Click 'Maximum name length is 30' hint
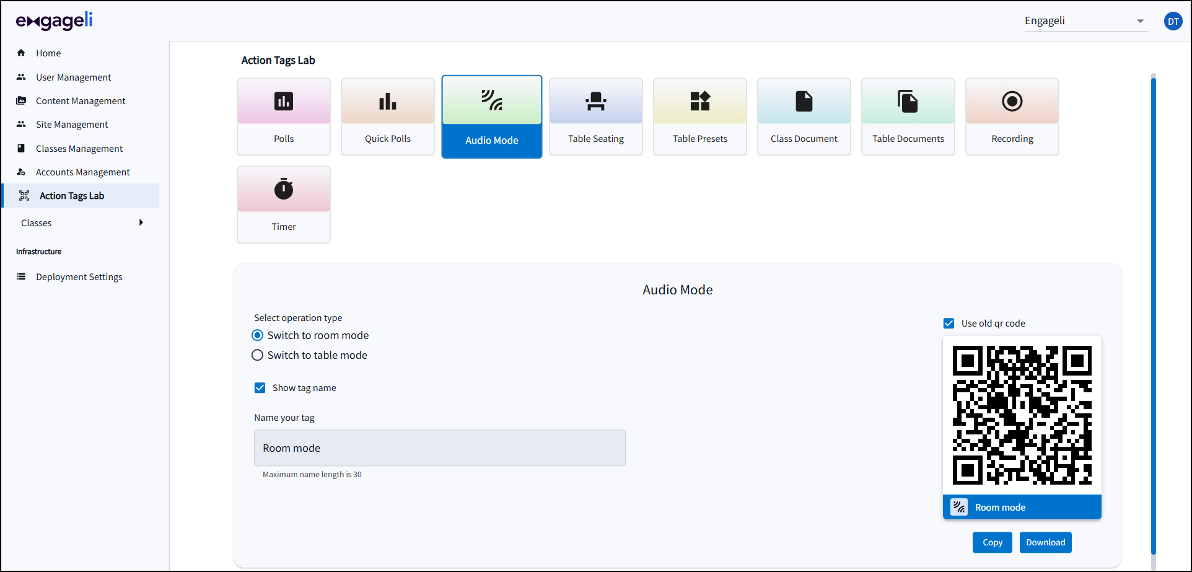Image resolution: width=1192 pixels, height=572 pixels. [312, 475]
